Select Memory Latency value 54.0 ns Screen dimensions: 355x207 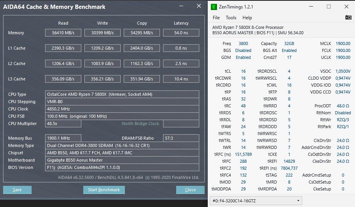click(x=181, y=33)
